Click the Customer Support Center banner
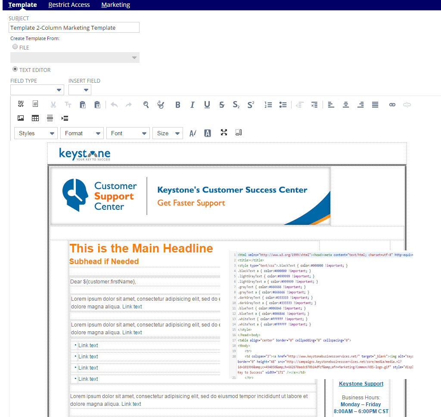This screenshot has width=441, height=417. click(x=190, y=196)
